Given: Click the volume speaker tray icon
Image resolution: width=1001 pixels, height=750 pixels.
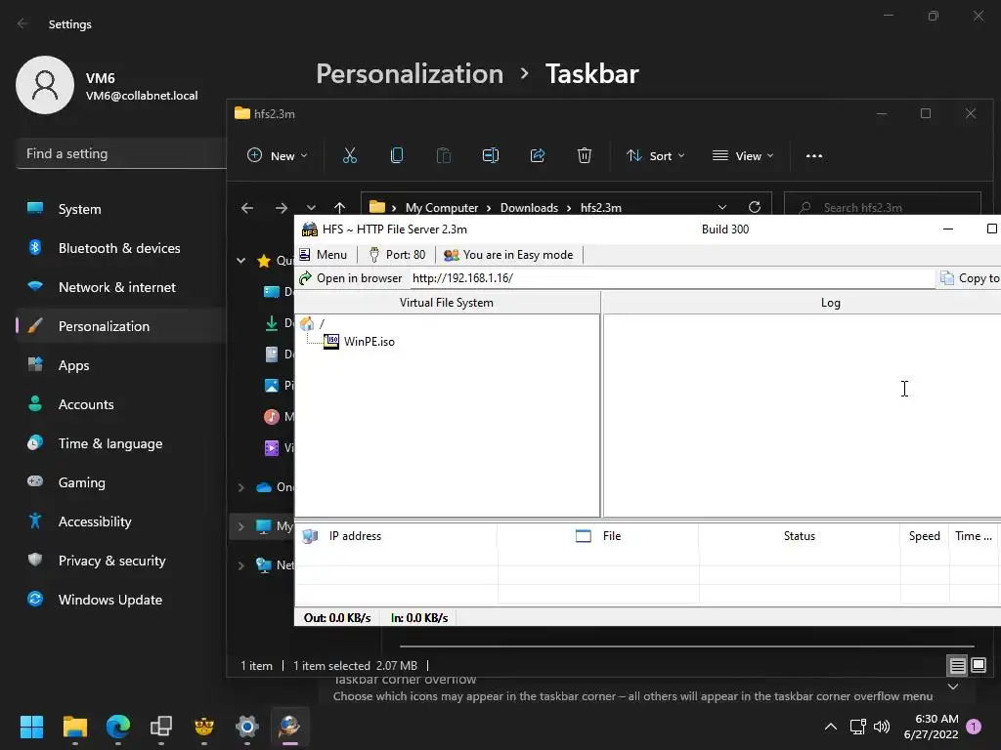Looking at the screenshot, I should click(882, 727).
